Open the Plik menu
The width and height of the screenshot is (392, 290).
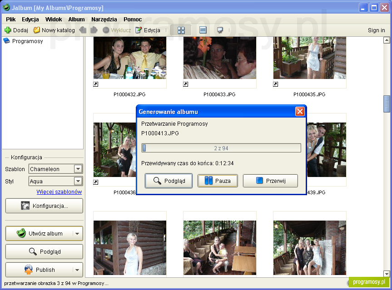[11, 20]
